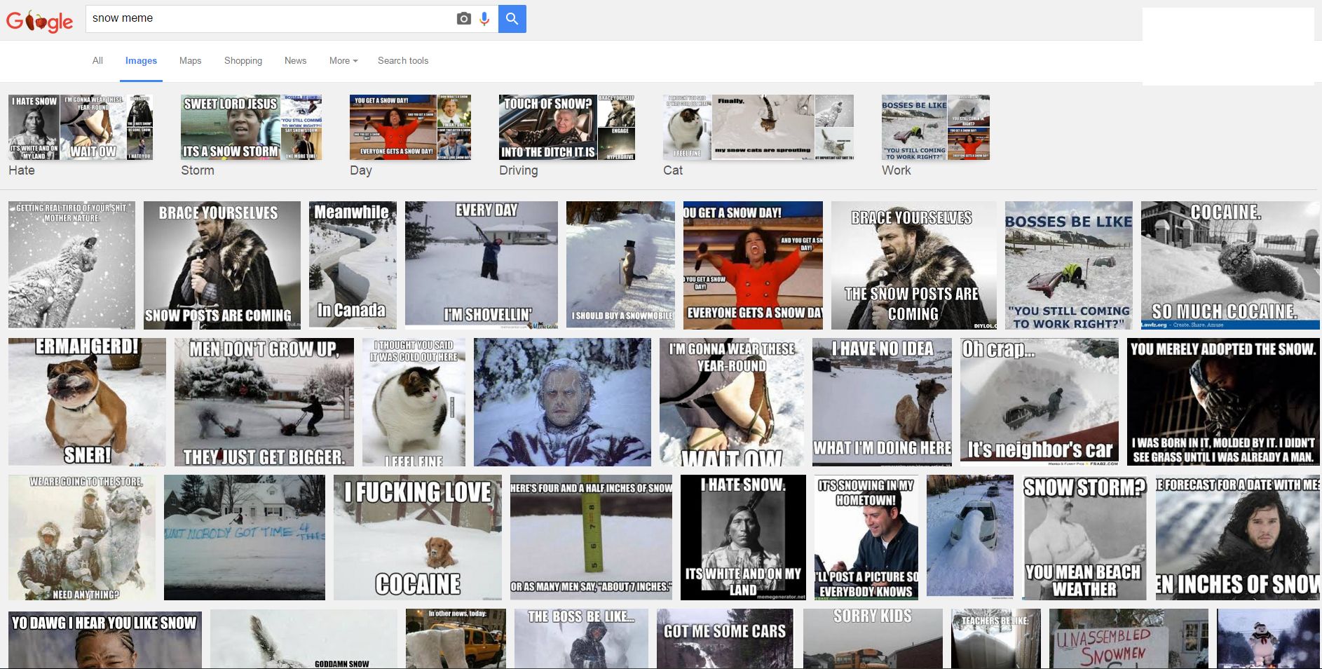Open 'I'm gonna wear these year-round' meme
Image resolution: width=1322 pixels, height=669 pixels.
(x=732, y=402)
